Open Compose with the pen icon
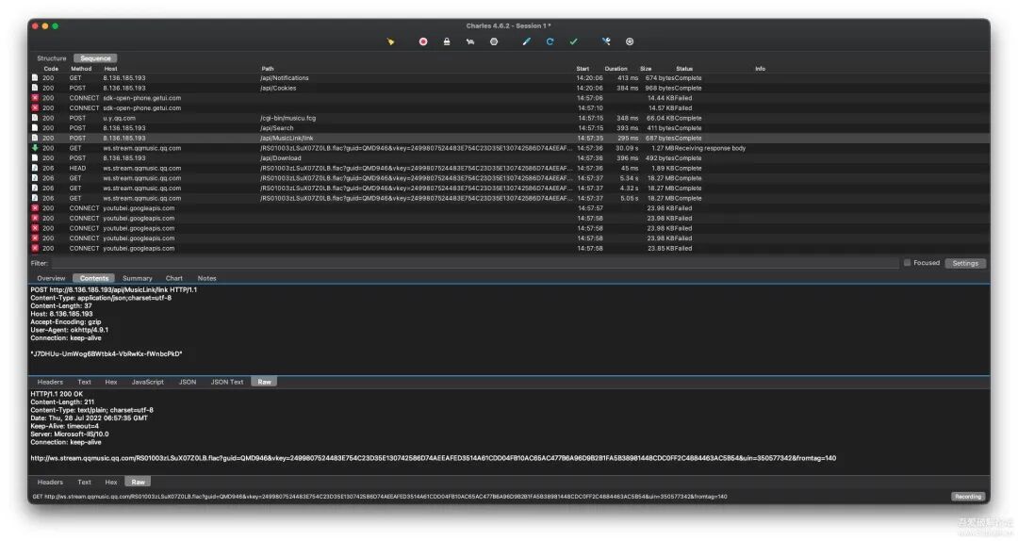 (x=527, y=41)
